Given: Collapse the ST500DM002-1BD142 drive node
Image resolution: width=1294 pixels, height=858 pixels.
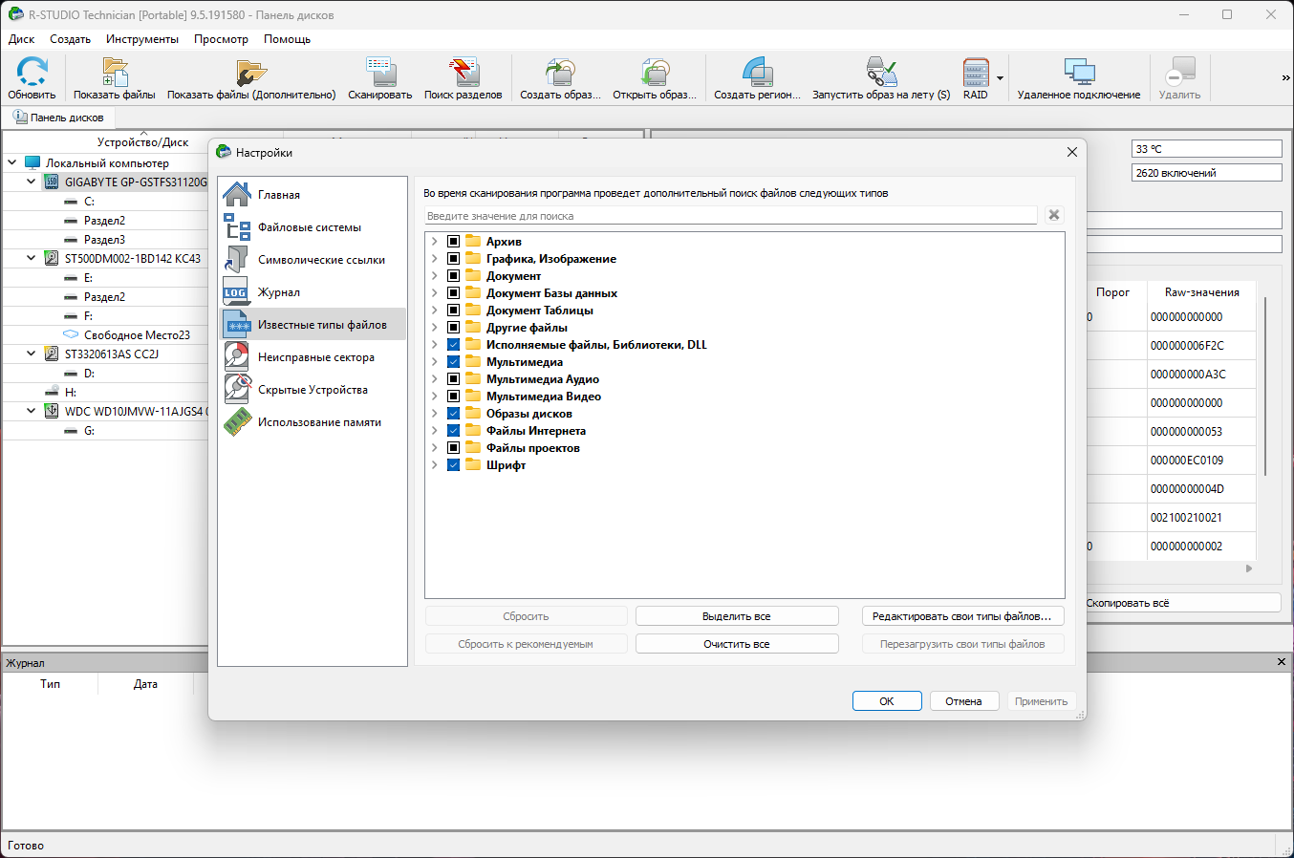Looking at the screenshot, I should click(x=32, y=258).
